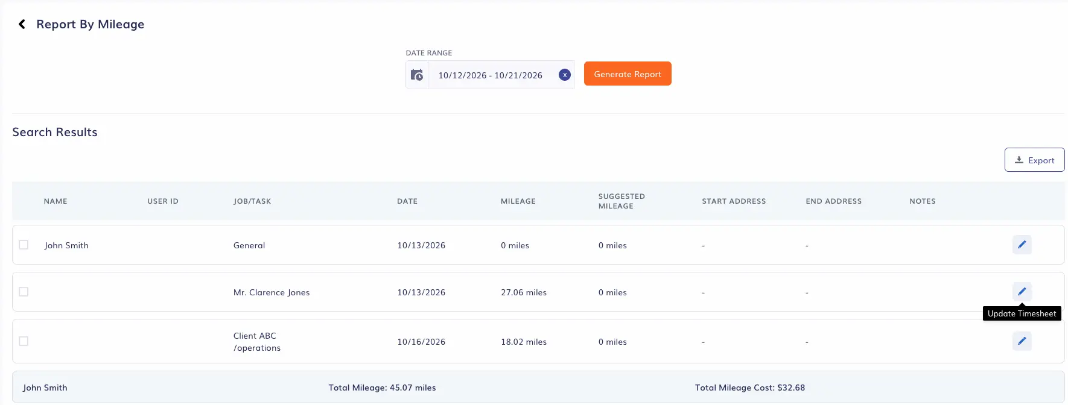Click the 0 miles mileage in the General row
Screen dimensions: 1068x405
[x=515, y=245]
